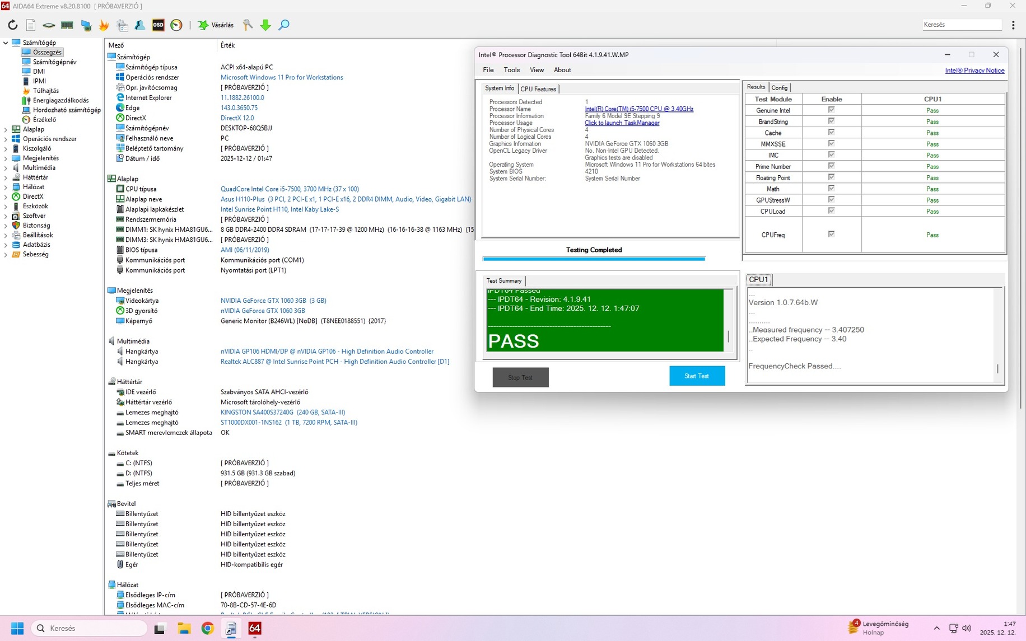The height and width of the screenshot is (641, 1026).
Task: Click the CPU chip toolbar icon
Action: [49, 25]
